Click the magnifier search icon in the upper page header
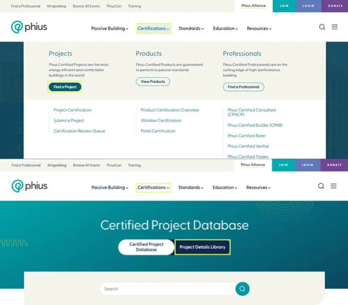Screen dimensions: 348x305 [x=322, y=27]
